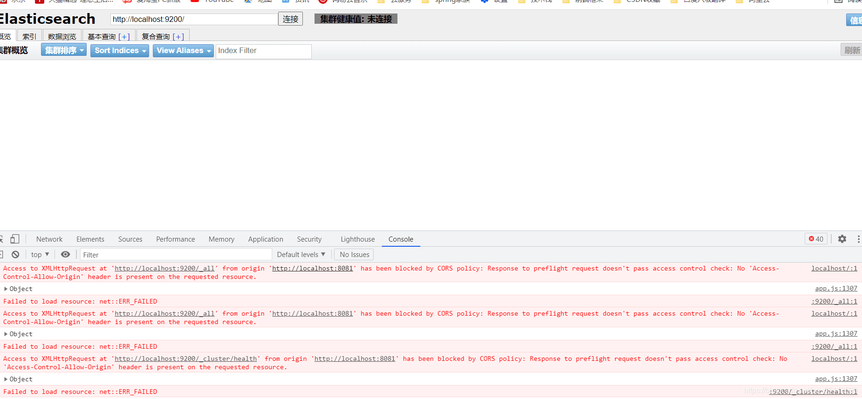Open the 数据浏览 tab
This screenshot has height=399, width=862.
point(62,36)
